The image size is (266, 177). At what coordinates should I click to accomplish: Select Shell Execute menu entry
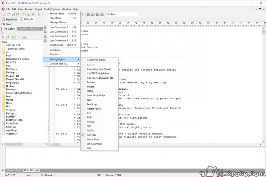(62, 45)
